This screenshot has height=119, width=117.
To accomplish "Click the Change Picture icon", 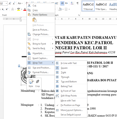I will [29, 34].
